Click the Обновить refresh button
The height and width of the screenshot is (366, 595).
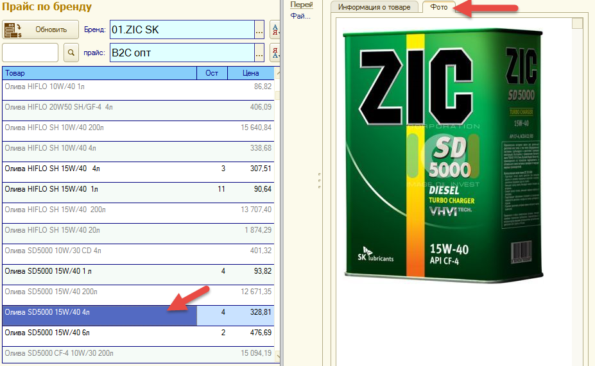coord(40,29)
